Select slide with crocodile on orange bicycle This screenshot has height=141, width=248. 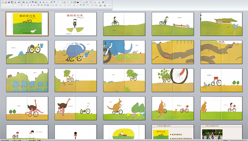tap(221, 24)
